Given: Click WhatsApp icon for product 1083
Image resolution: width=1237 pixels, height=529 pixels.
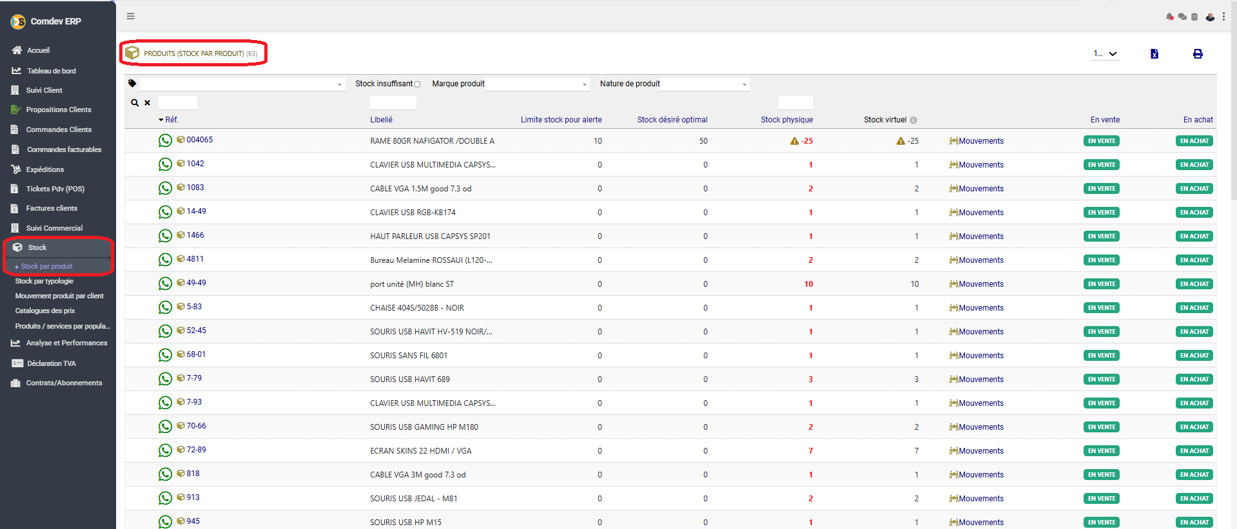Looking at the screenshot, I should pos(165,188).
